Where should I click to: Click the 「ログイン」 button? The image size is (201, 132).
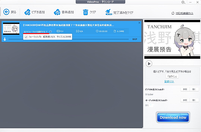click(x=172, y=76)
